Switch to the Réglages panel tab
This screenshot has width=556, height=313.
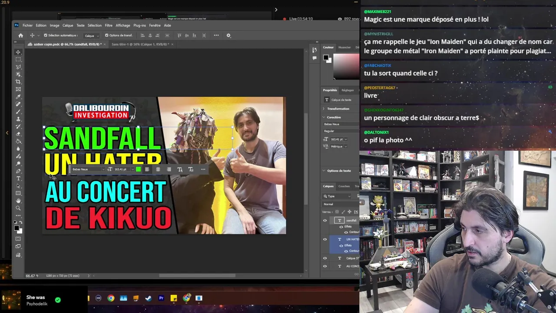click(x=347, y=90)
